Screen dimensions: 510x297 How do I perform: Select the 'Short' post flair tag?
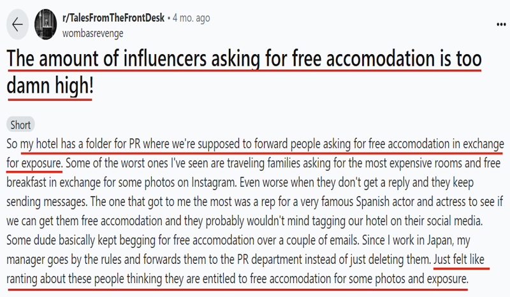pos(20,125)
